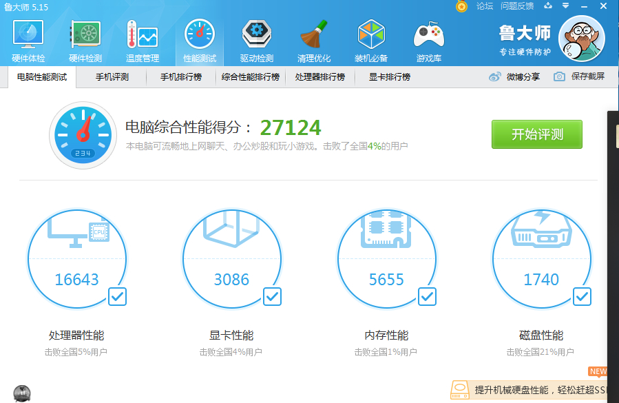
Task: Click 击败全国1%用户 text
Action: (386, 352)
